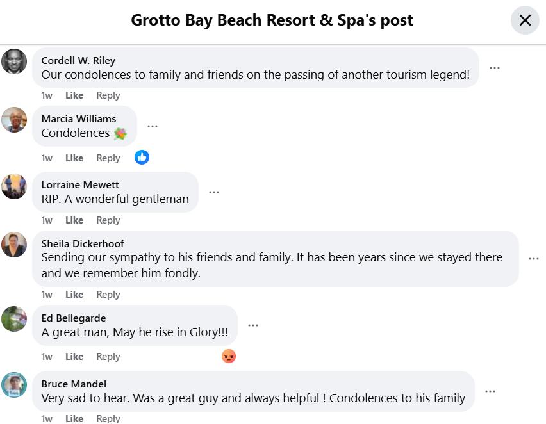
Task: Open Bruce Mandel's profile name link
Action: [74, 384]
